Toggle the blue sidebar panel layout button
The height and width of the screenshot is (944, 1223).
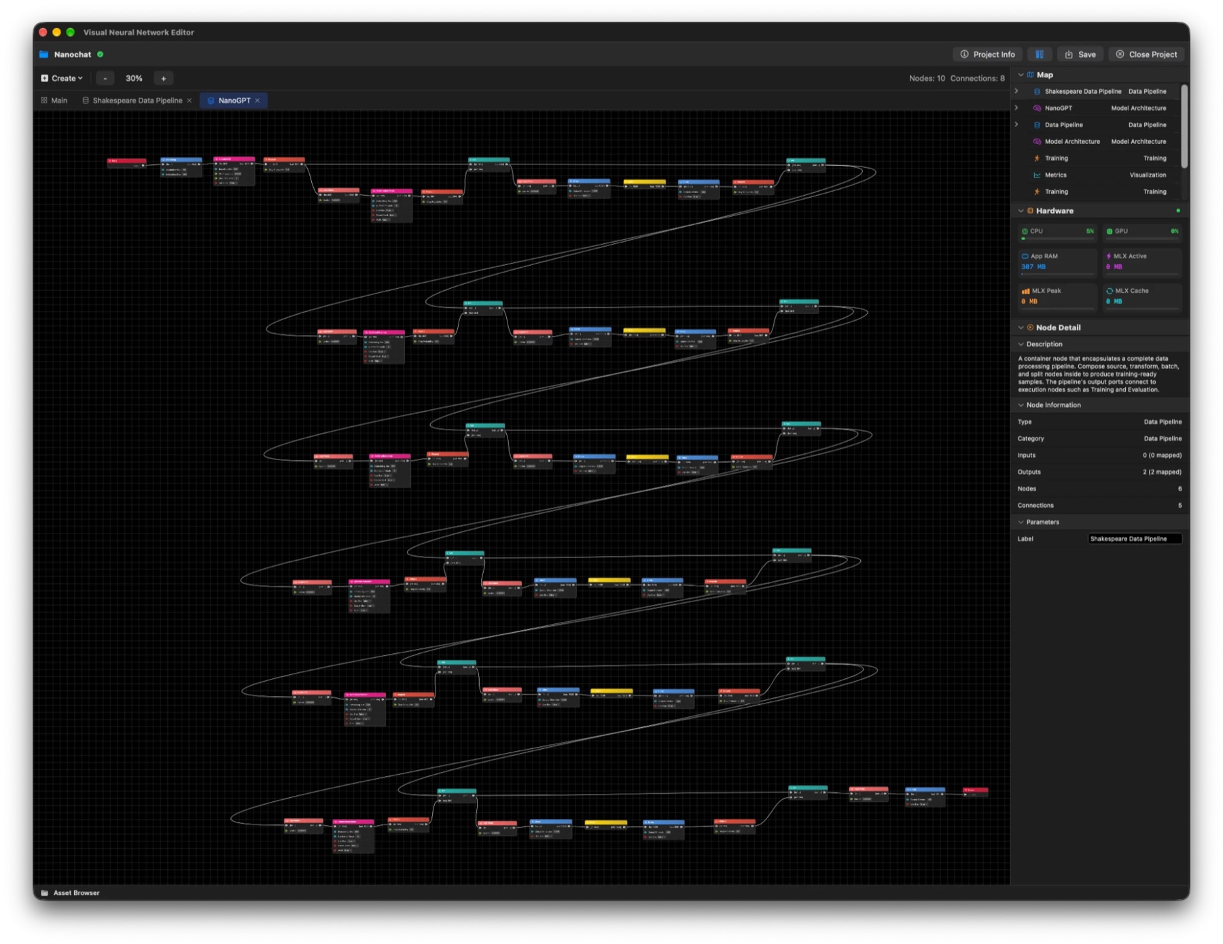(1039, 54)
